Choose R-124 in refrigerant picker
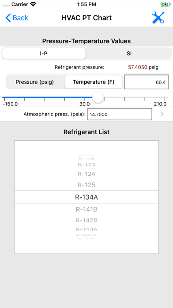The height and width of the screenshot is (308, 173). 86,174
